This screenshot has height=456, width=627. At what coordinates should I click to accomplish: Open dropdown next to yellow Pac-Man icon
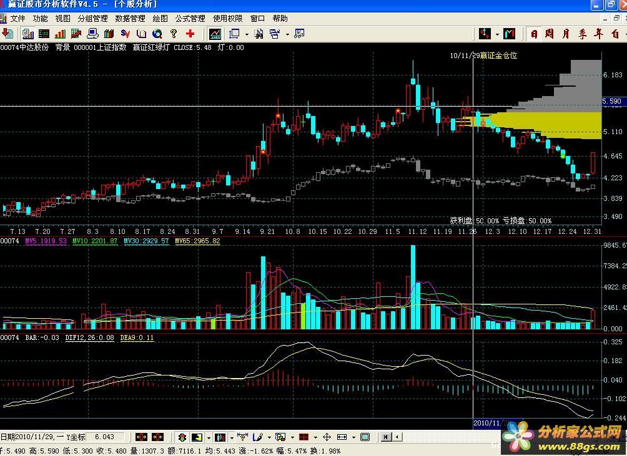click(209, 438)
